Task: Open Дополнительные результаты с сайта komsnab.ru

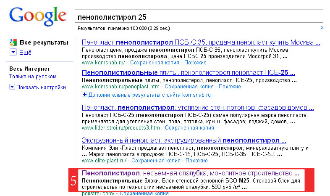Action: pos(149,95)
